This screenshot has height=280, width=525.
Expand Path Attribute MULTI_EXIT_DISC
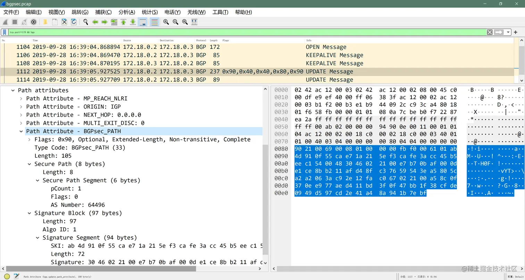[22, 123]
